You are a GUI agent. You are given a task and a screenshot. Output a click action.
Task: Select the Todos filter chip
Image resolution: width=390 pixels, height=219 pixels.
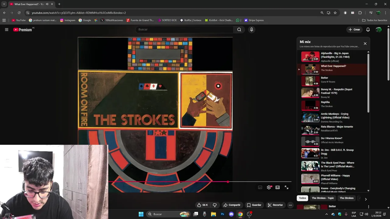[x=302, y=198]
